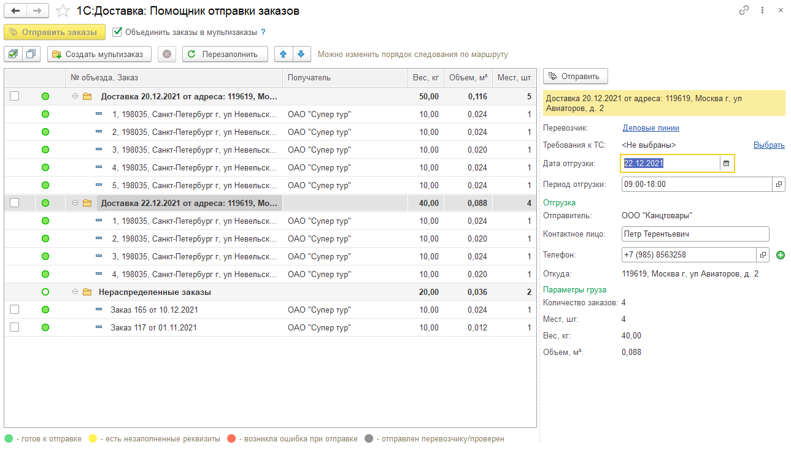Viewport: 791px width, 450px height.
Task: Collapse the Доставка 22.12.2021 group
Action: pyautogui.click(x=75, y=203)
